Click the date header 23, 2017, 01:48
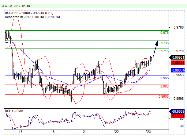Screen dimensions: 187x136 tap(16, 6)
